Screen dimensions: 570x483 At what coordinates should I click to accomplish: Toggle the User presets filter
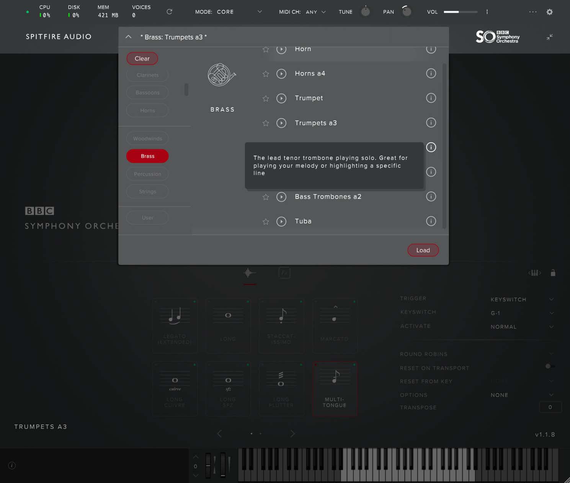pyautogui.click(x=147, y=218)
